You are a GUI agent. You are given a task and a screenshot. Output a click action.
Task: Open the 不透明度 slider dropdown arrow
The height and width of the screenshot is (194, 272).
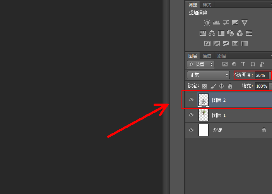point(270,75)
